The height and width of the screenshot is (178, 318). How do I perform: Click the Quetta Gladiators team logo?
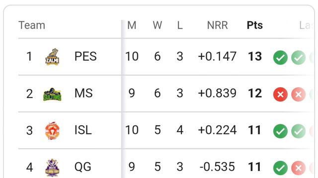52,168
